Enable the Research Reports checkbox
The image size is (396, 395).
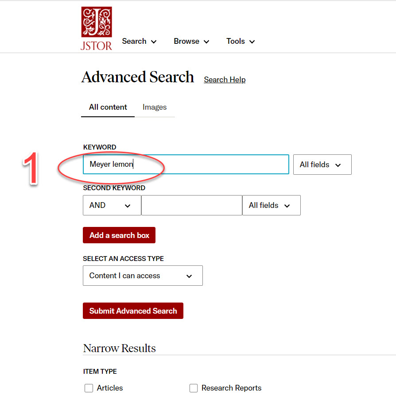[194, 388]
